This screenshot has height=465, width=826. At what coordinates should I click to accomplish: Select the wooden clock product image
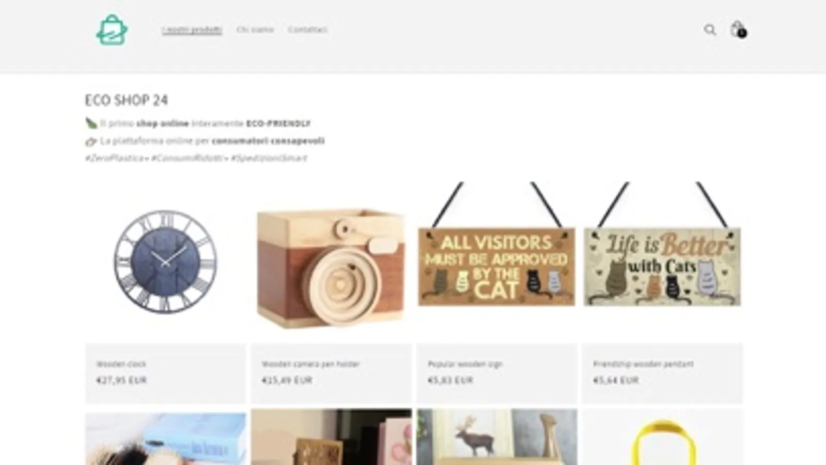coord(166,261)
